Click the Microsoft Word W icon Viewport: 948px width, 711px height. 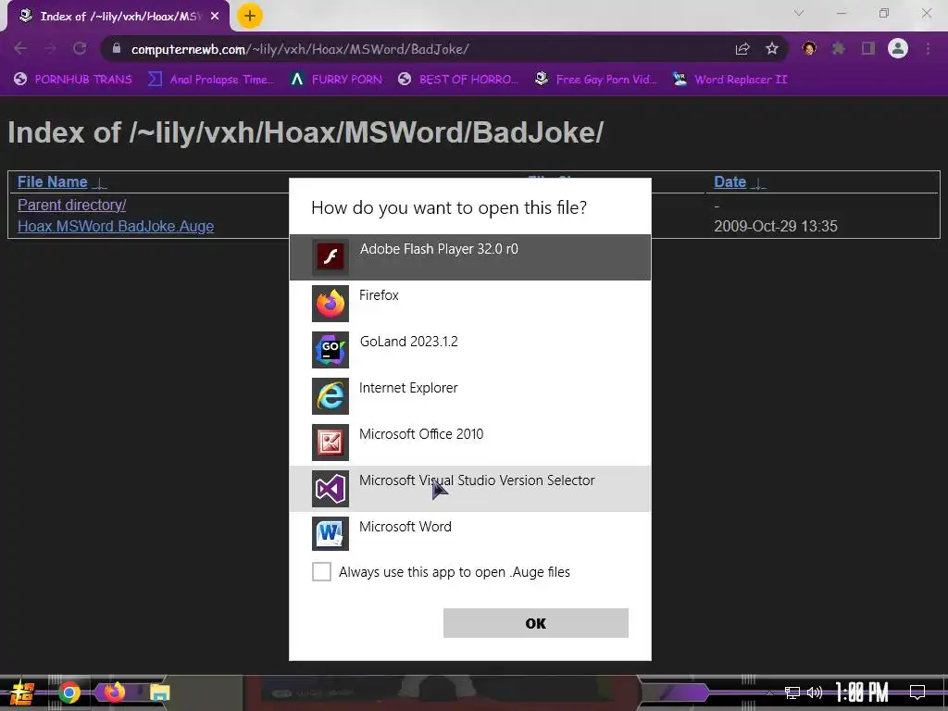click(331, 533)
